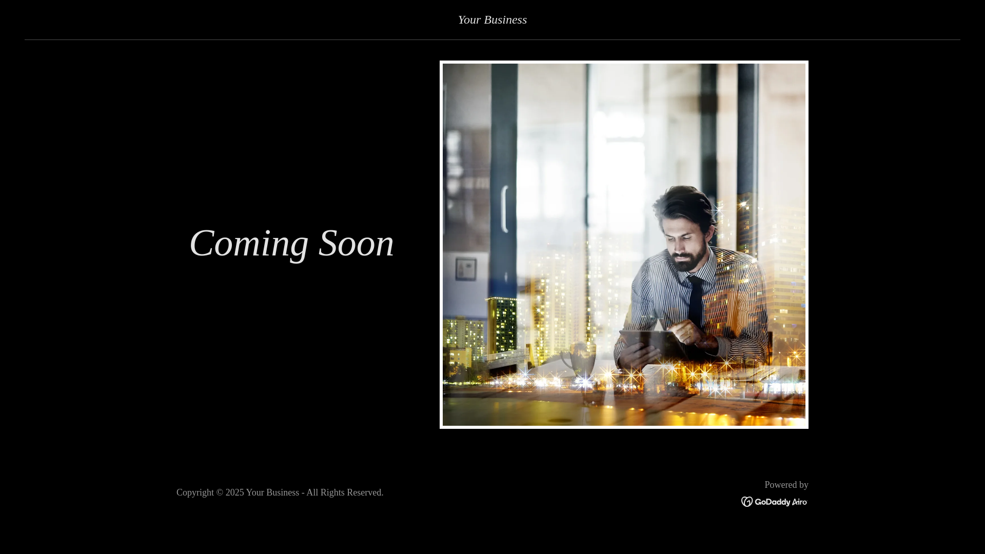Click the GoDaddy heart logo icon
The image size is (985, 554).
point(747,502)
